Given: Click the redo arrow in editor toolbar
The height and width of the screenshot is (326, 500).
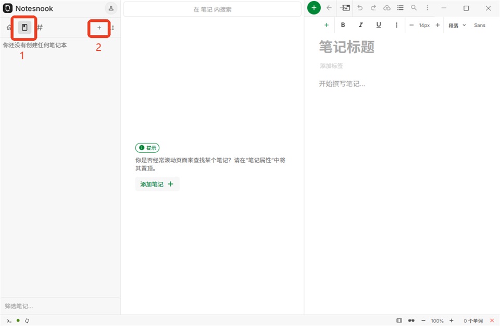Looking at the screenshot, I should click(373, 8).
